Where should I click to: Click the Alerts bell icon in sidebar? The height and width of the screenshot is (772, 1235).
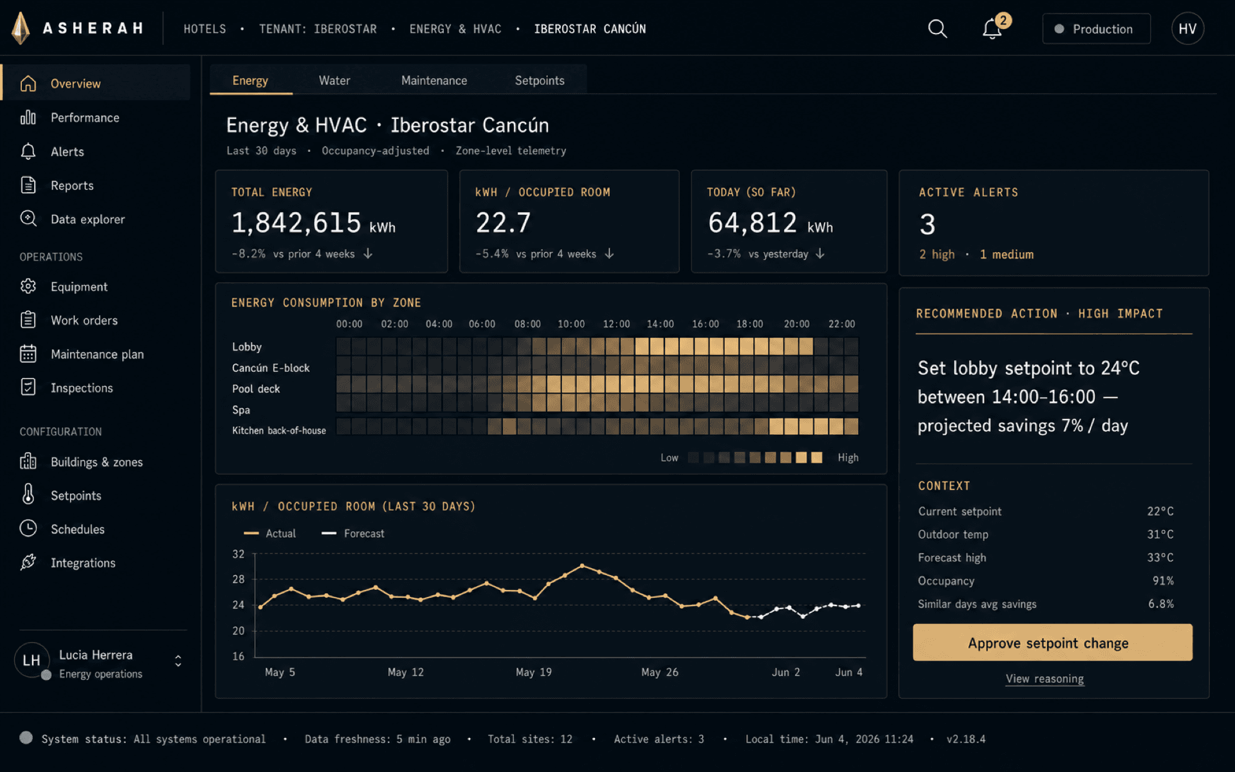28,152
